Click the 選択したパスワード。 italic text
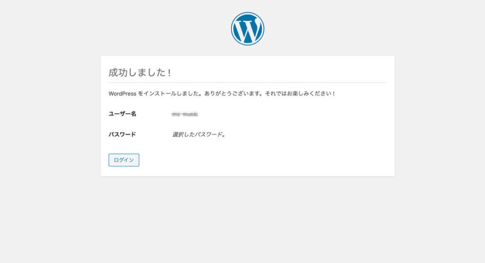 [198, 135]
